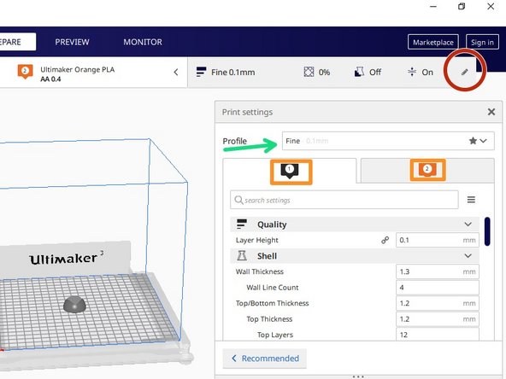Click the Wall Line Count label

point(273,288)
